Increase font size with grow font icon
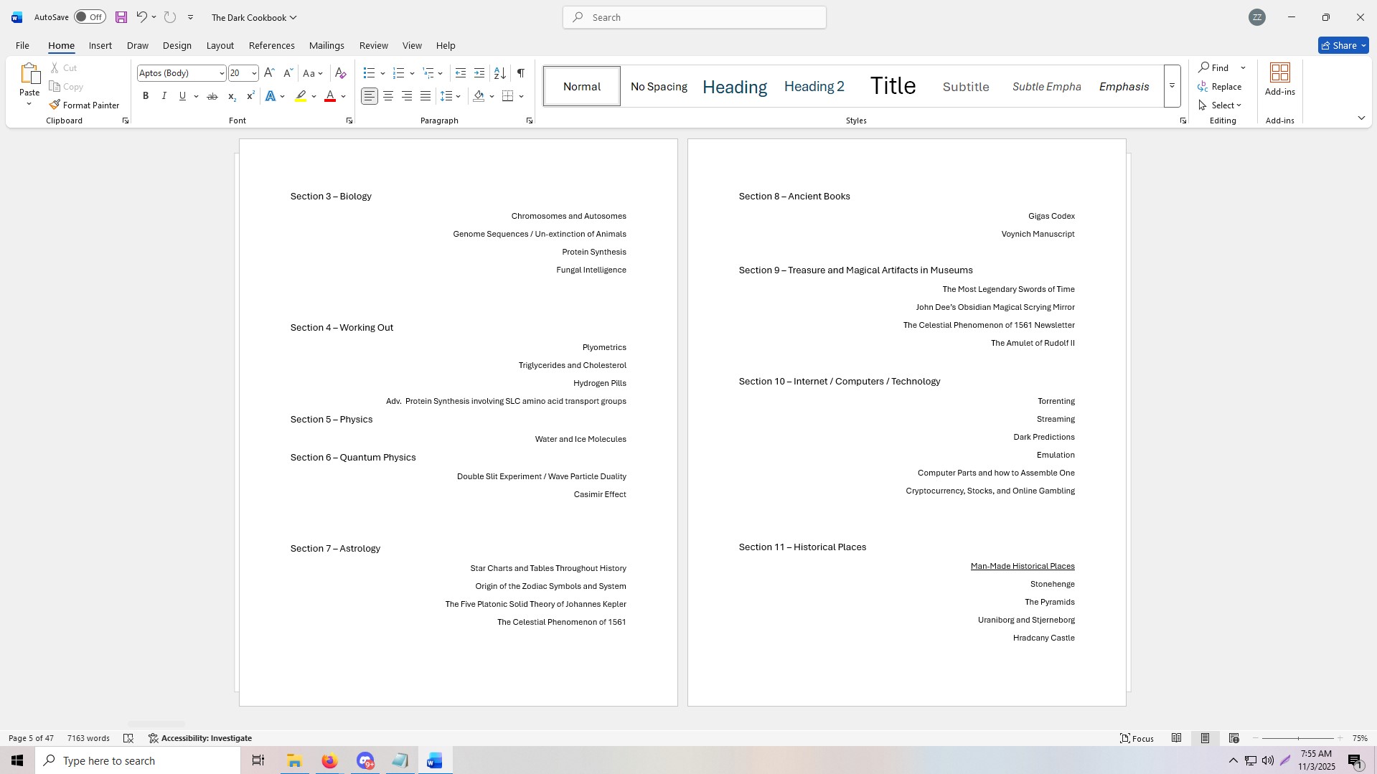This screenshot has width=1377, height=774. 269,73
